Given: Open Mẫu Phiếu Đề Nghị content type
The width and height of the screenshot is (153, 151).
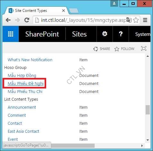Looking at the screenshot, I should (26, 83).
